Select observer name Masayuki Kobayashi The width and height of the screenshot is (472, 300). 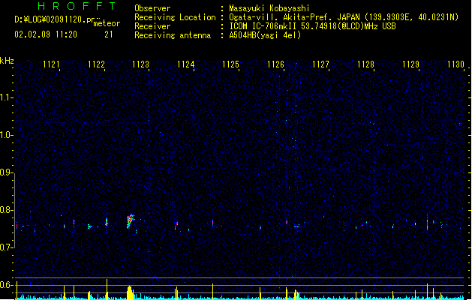pos(269,8)
